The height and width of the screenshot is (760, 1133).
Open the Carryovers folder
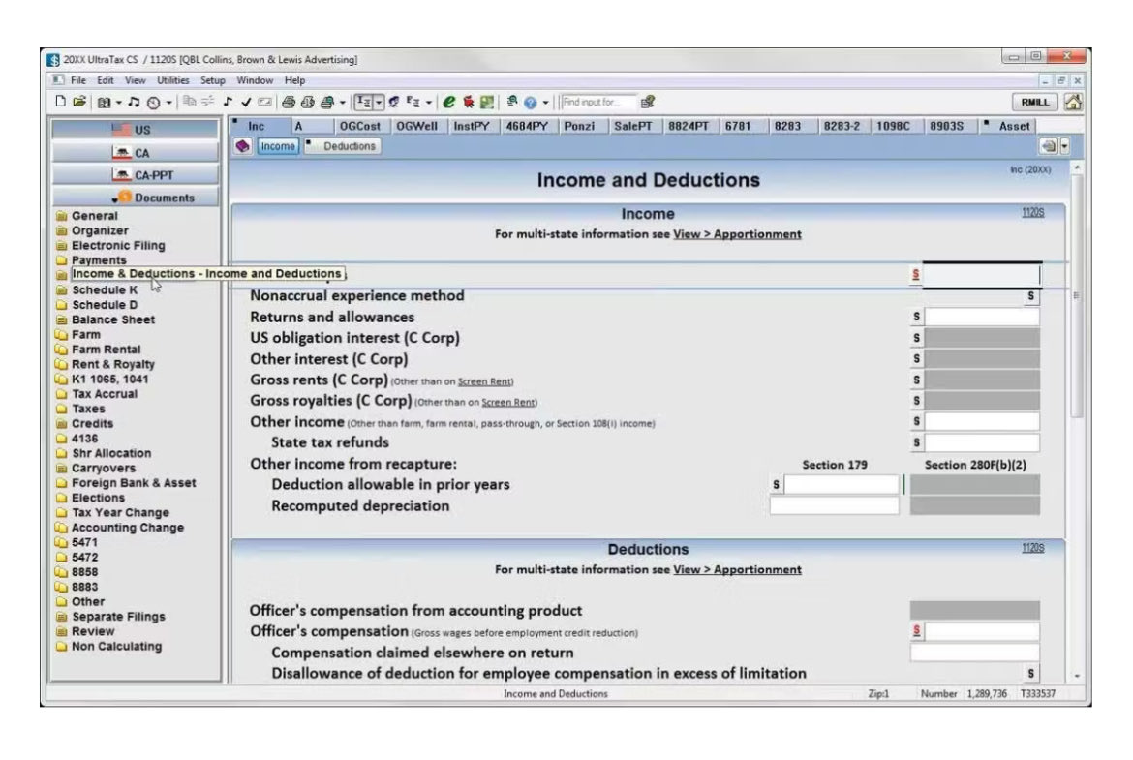(x=103, y=468)
